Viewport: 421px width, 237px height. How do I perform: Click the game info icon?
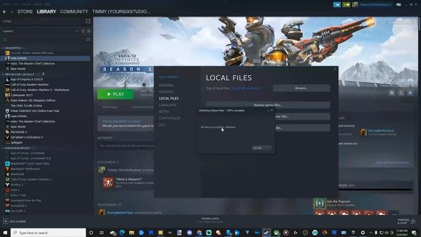[401, 93]
